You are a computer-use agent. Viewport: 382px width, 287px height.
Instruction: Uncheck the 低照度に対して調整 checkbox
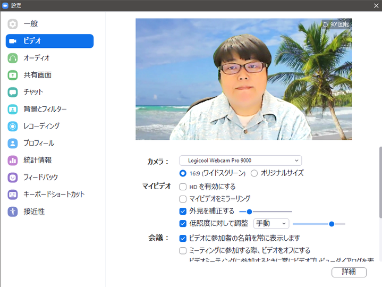pyautogui.click(x=183, y=223)
